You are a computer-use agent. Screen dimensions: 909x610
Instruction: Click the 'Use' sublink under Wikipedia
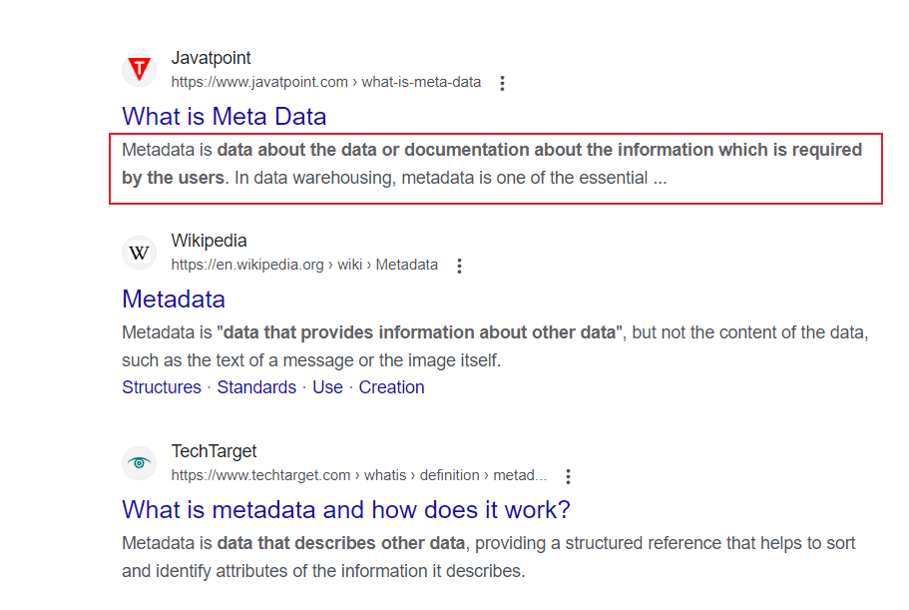(x=327, y=386)
